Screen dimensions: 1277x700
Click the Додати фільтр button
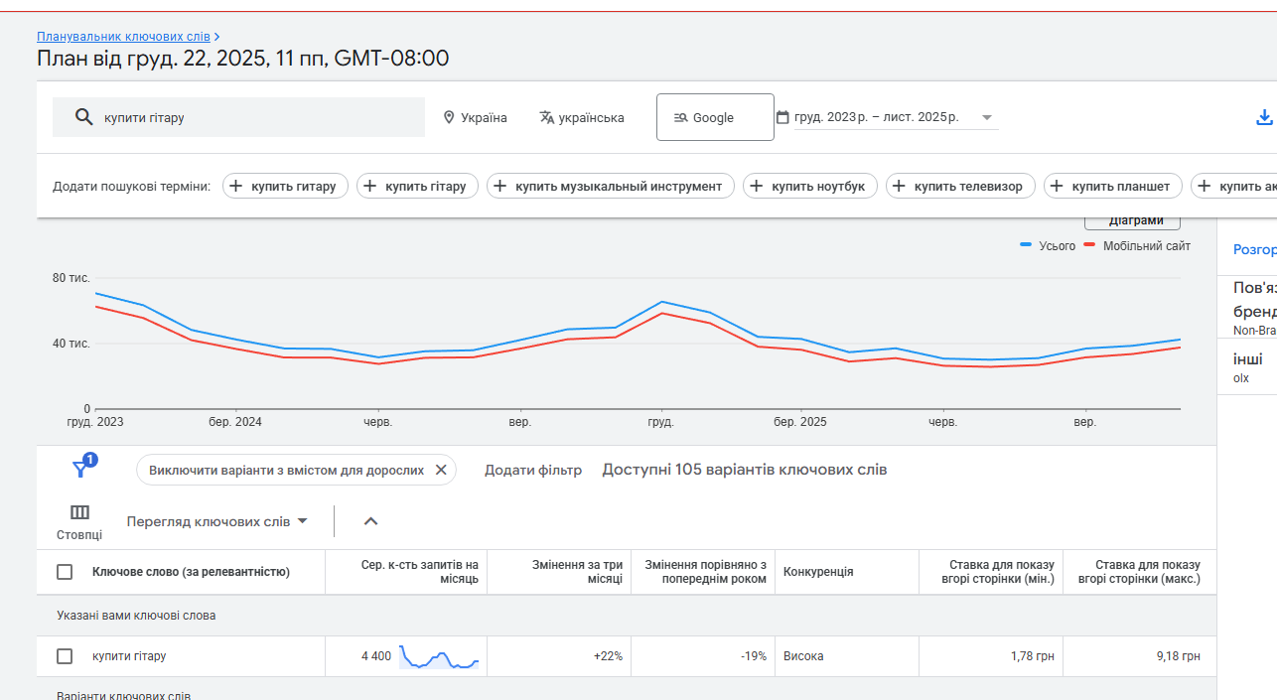pos(533,470)
